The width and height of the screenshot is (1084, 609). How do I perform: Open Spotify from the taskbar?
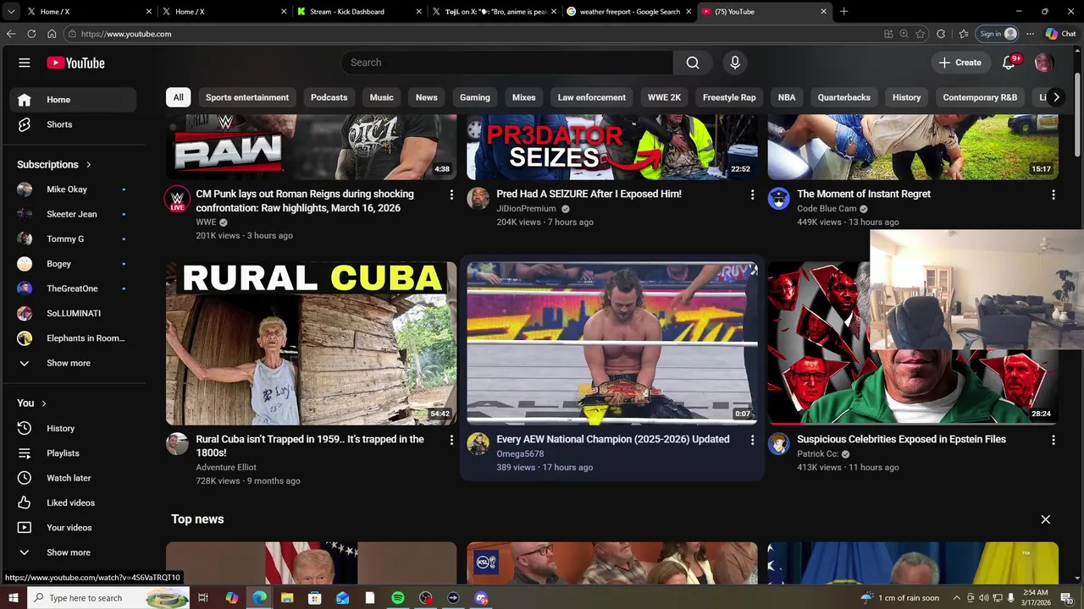[x=398, y=598]
